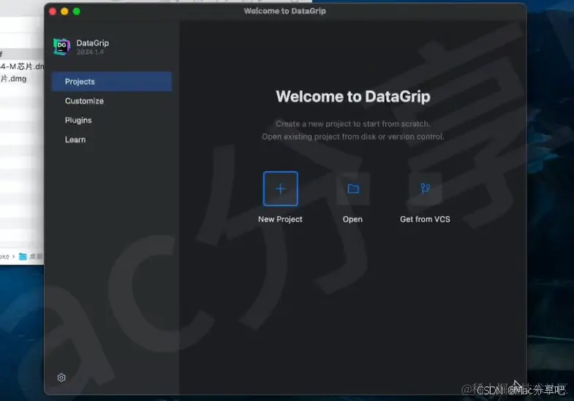
Task: Maximize the DataGrip window with green button
Action: click(x=77, y=12)
